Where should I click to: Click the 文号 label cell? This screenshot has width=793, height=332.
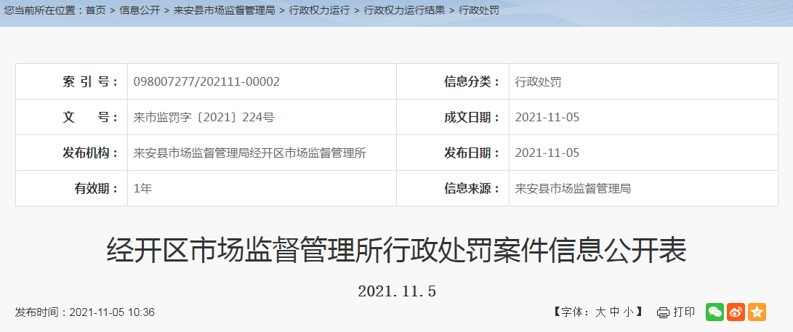point(71,117)
